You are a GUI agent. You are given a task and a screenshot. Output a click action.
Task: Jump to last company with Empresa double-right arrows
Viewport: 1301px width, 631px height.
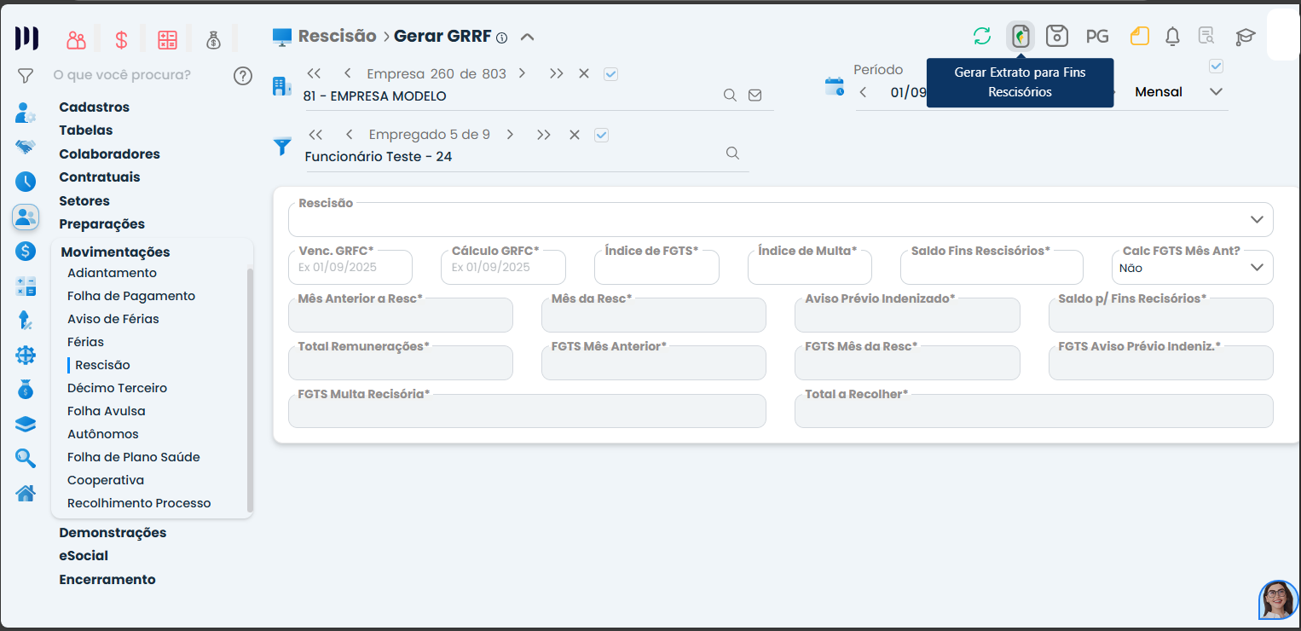(556, 74)
